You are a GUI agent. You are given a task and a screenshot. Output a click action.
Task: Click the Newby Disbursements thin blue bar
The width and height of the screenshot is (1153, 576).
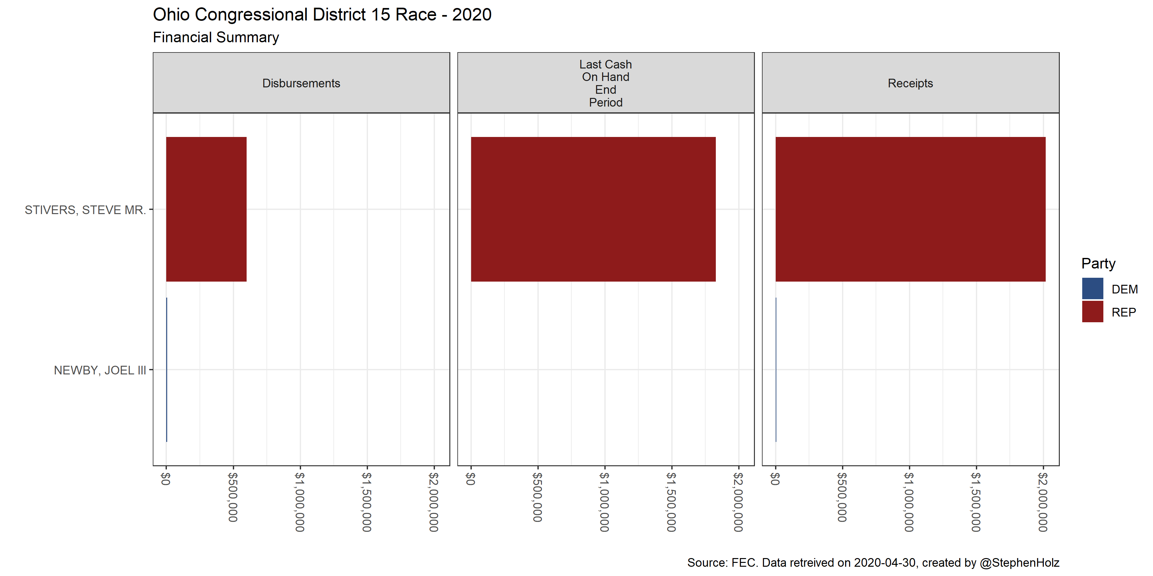(167, 369)
